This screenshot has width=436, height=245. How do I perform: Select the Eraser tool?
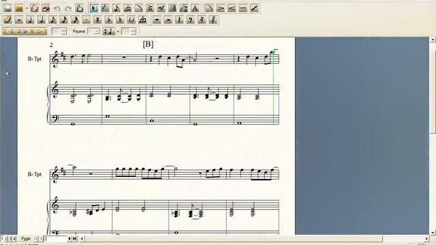tap(7, 20)
